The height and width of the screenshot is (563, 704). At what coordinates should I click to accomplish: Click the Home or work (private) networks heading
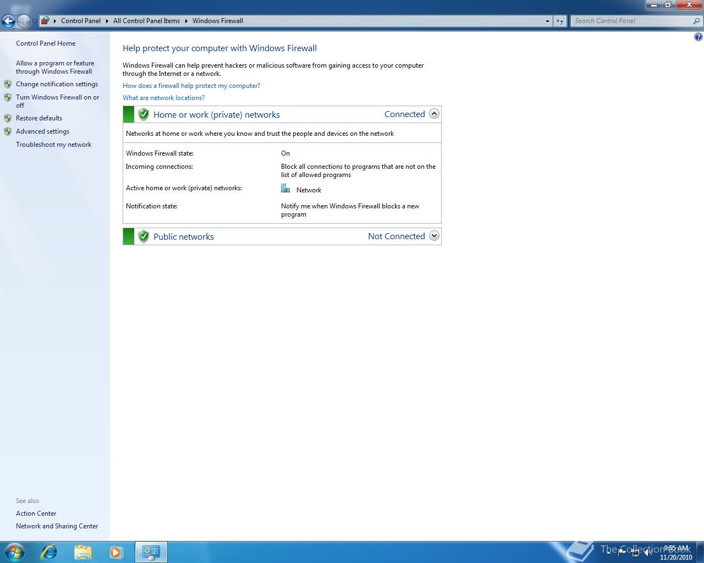coord(217,114)
